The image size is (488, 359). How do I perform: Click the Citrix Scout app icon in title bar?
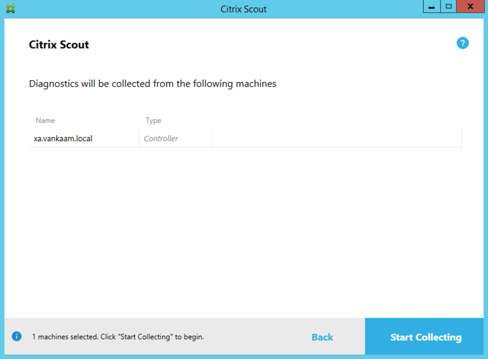coord(10,9)
